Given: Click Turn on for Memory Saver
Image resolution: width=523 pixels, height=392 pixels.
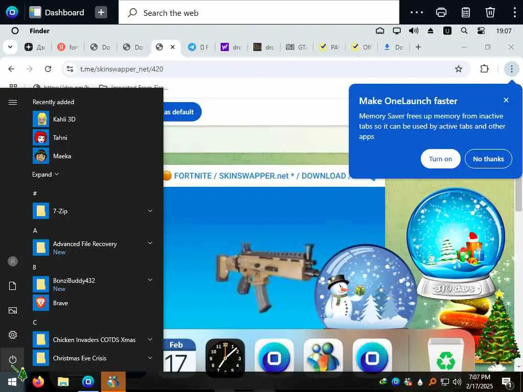Looking at the screenshot, I should click(440, 159).
